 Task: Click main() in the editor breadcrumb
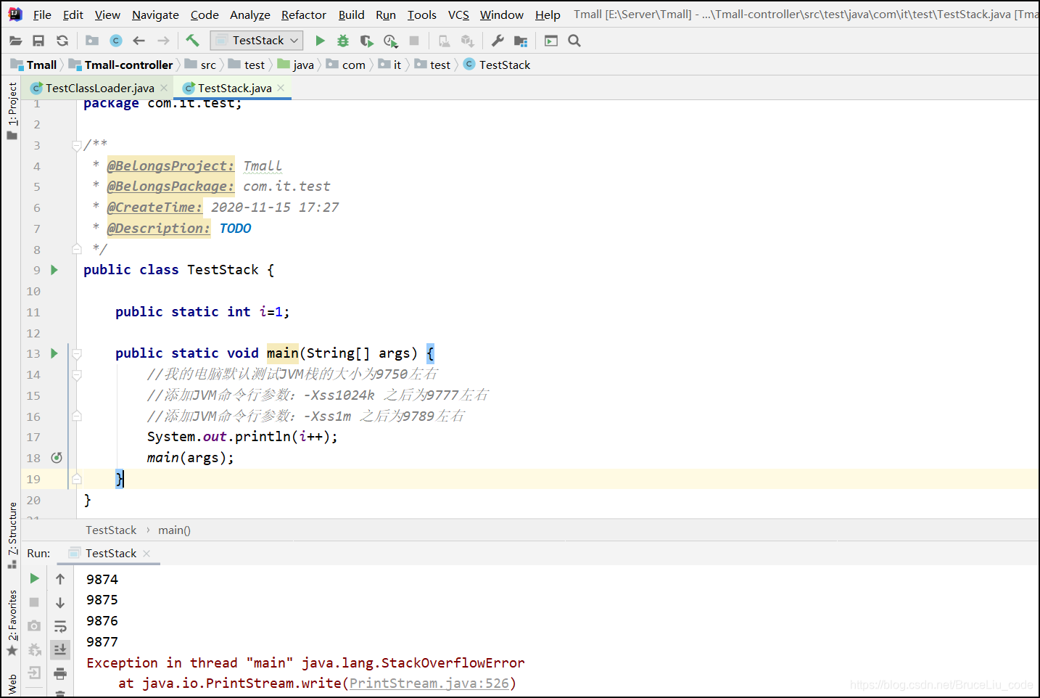coord(174,530)
